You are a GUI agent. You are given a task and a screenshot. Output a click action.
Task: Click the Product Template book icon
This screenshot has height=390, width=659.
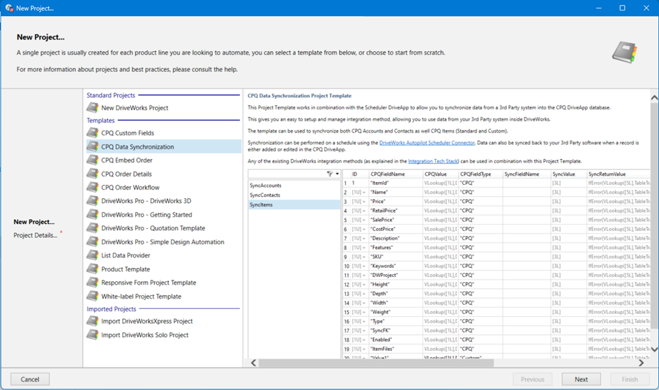pyautogui.click(x=93, y=269)
